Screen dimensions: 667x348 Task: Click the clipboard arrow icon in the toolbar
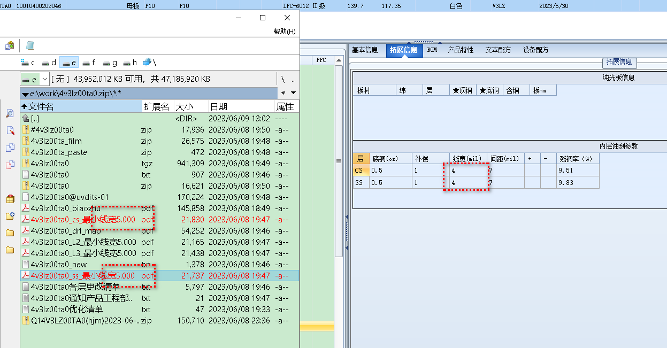pos(10,45)
